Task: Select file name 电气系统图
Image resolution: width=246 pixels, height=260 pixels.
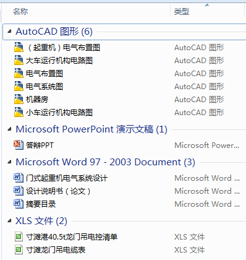Action: point(45,87)
